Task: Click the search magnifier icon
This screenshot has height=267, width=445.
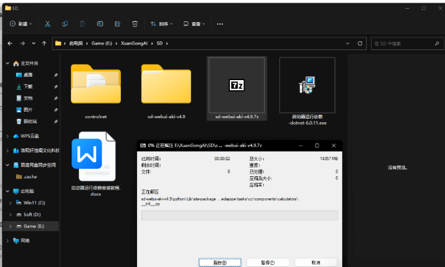Action: coord(437,43)
